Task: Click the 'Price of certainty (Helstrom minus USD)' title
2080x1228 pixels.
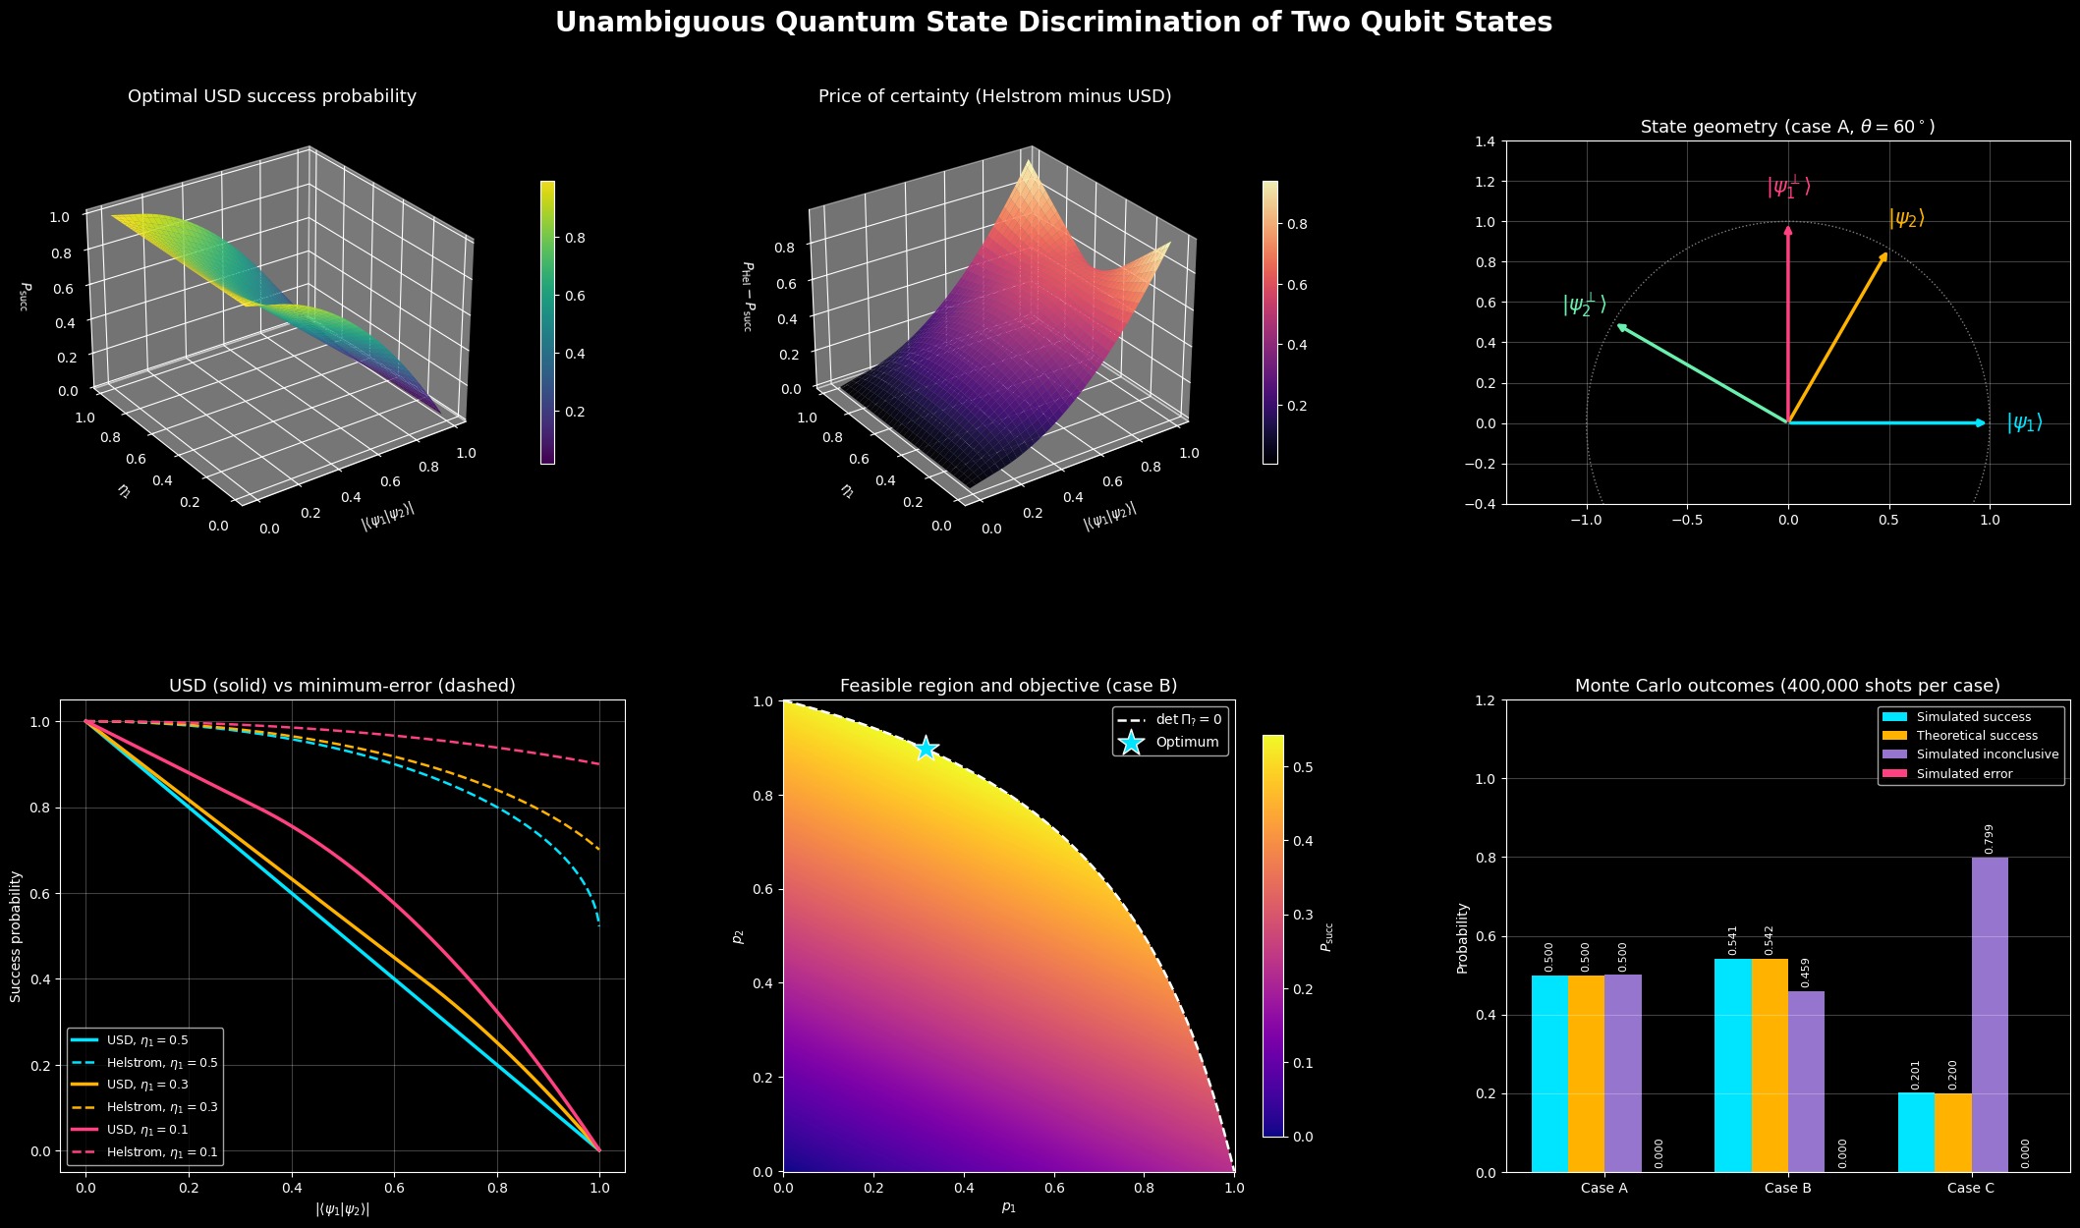Action: 994,96
